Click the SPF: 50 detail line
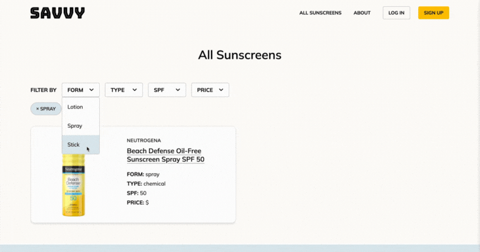The image size is (480, 252). [136, 193]
